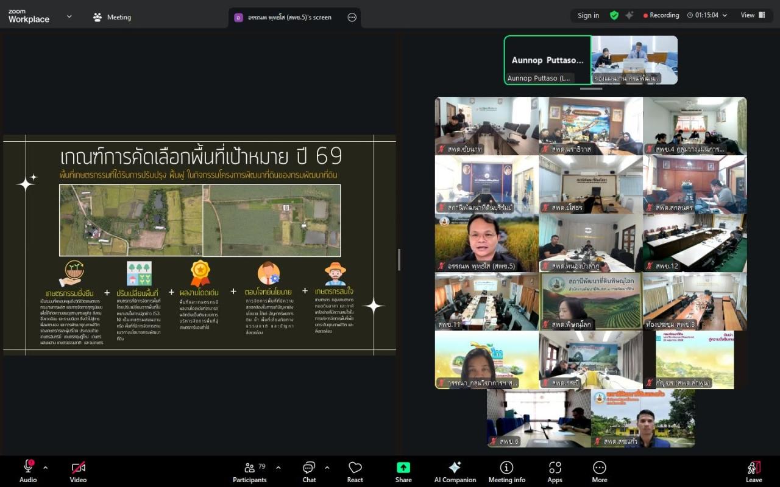Select the สพด.ยโสธร video tile
This screenshot has width=780, height=487.
(x=591, y=184)
